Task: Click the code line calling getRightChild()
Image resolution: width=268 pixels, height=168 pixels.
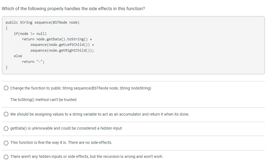Action: (62, 50)
